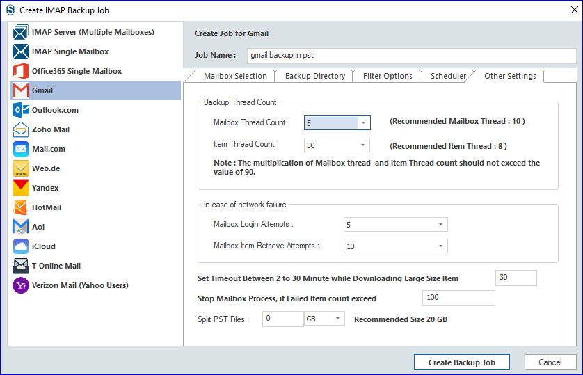
Task: Switch to Backup Directory tab
Action: click(315, 76)
